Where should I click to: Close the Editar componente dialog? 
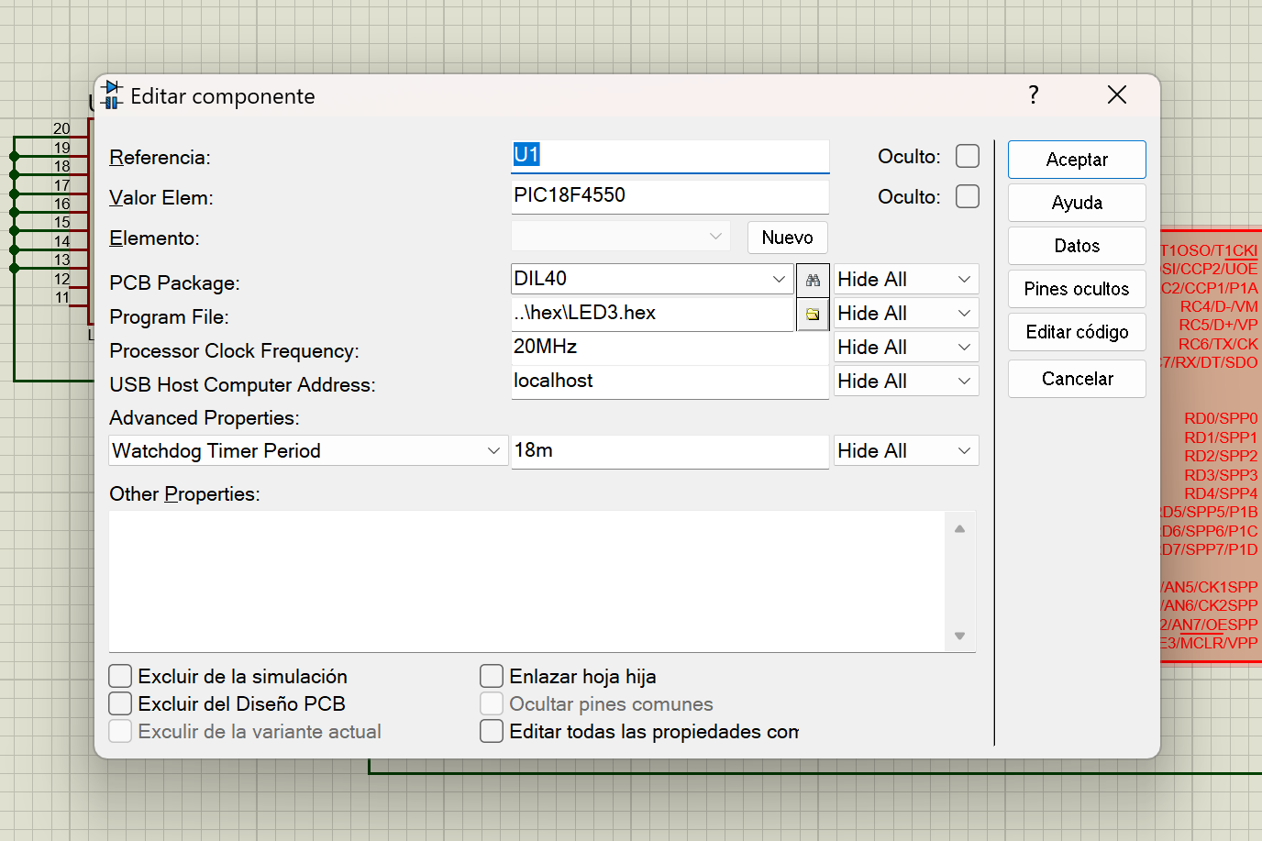(x=1117, y=94)
